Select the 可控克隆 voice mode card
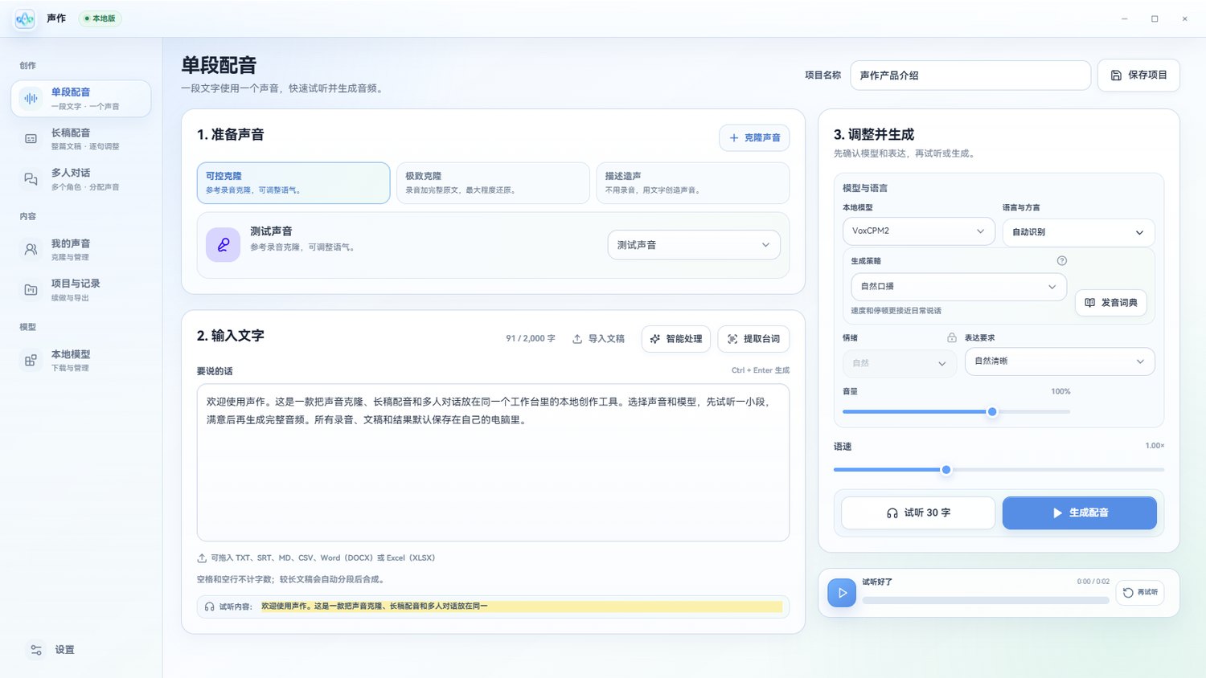The image size is (1206, 678). (293, 183)
